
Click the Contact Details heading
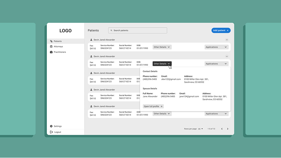150,71
